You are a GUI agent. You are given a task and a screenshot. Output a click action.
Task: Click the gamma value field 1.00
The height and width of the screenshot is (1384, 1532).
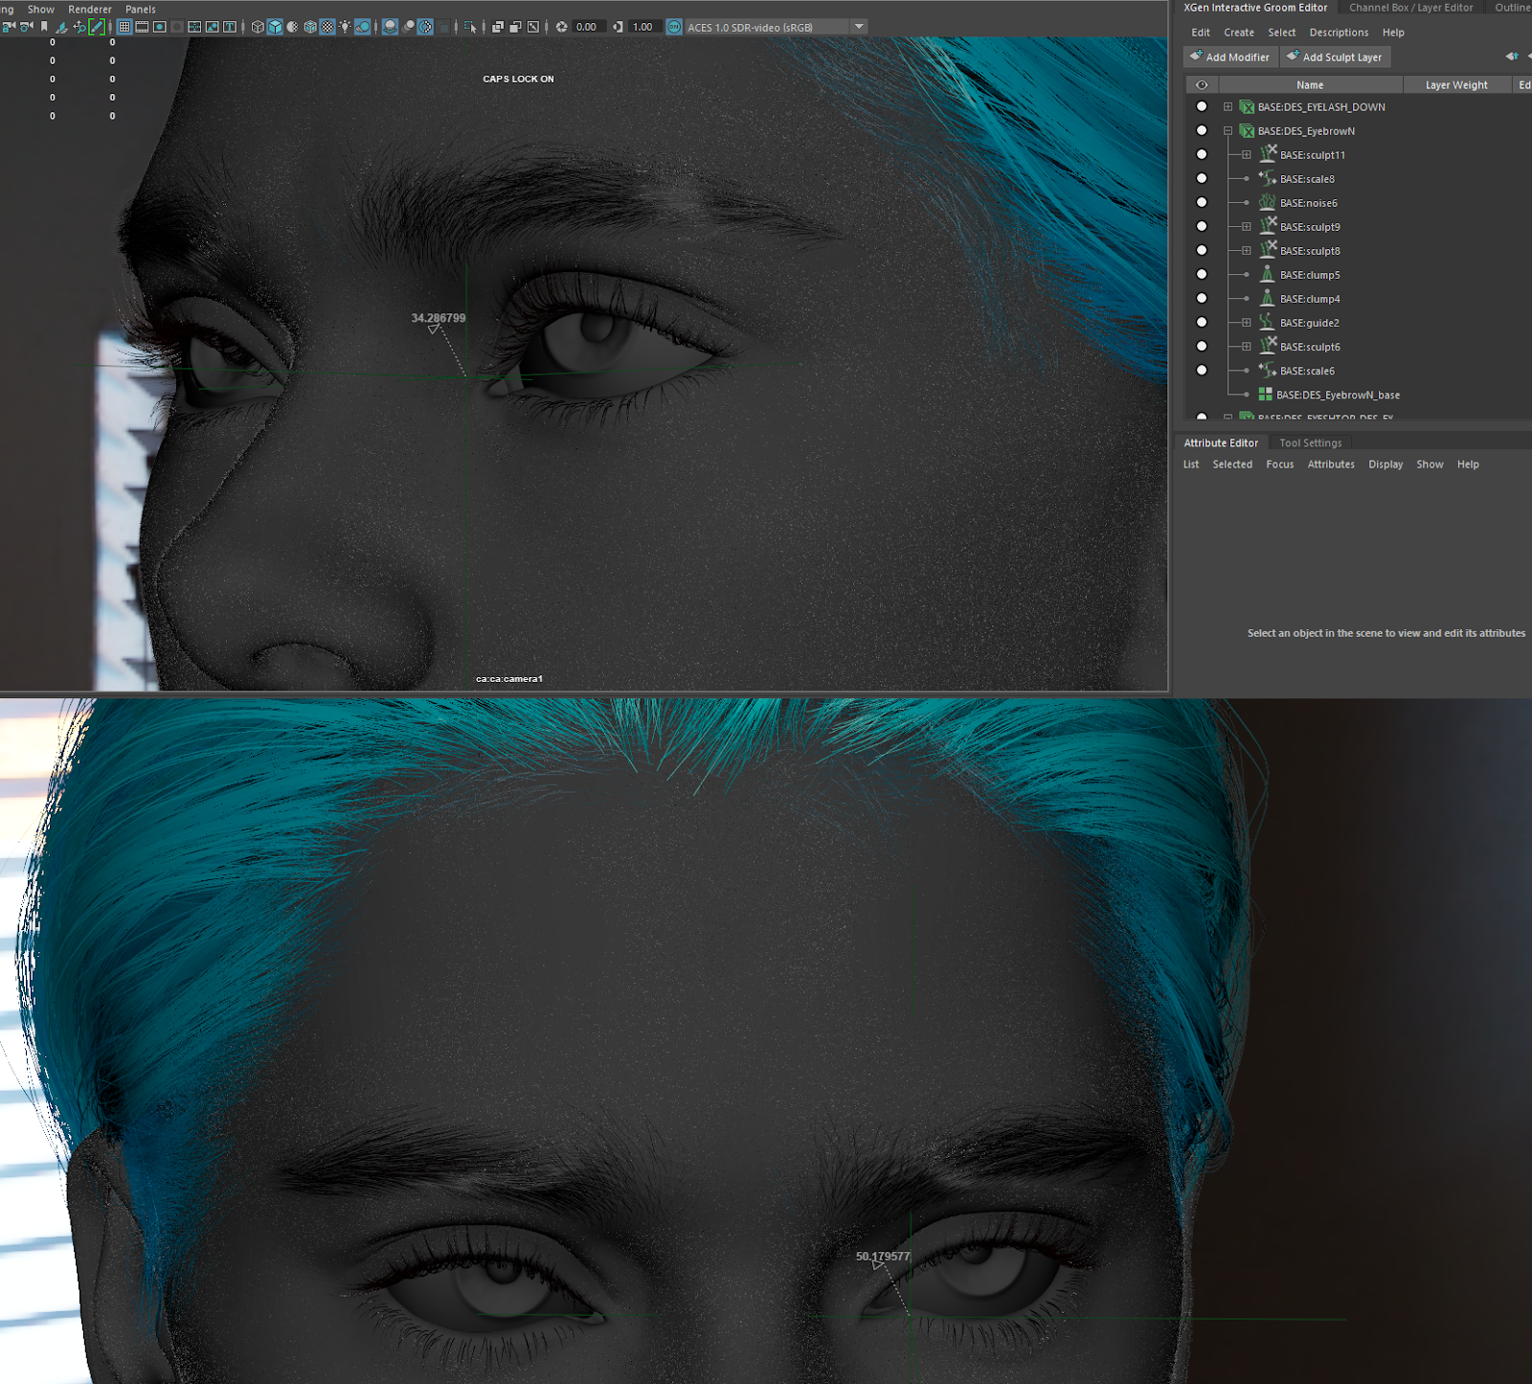click(643, 27)
